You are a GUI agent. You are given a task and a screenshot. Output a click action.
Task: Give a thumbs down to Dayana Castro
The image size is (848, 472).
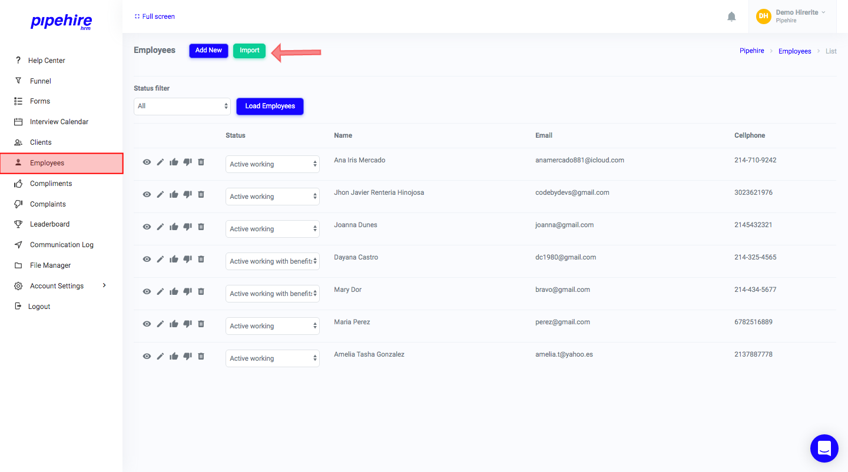tap(187, 258)
